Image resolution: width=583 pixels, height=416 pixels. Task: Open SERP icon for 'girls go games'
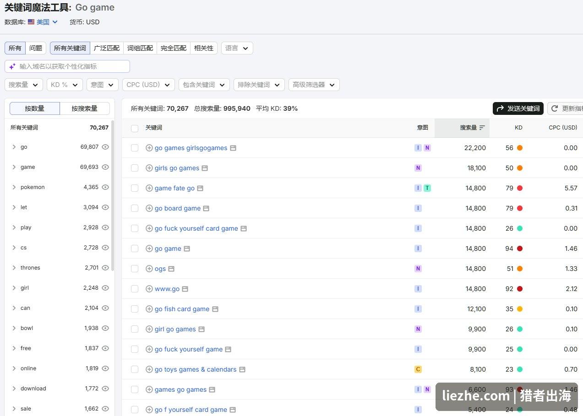point(205,168)
